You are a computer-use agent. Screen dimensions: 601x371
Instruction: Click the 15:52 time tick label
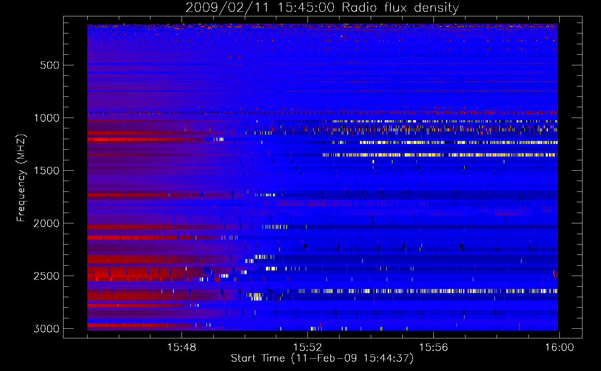[308, 348]
